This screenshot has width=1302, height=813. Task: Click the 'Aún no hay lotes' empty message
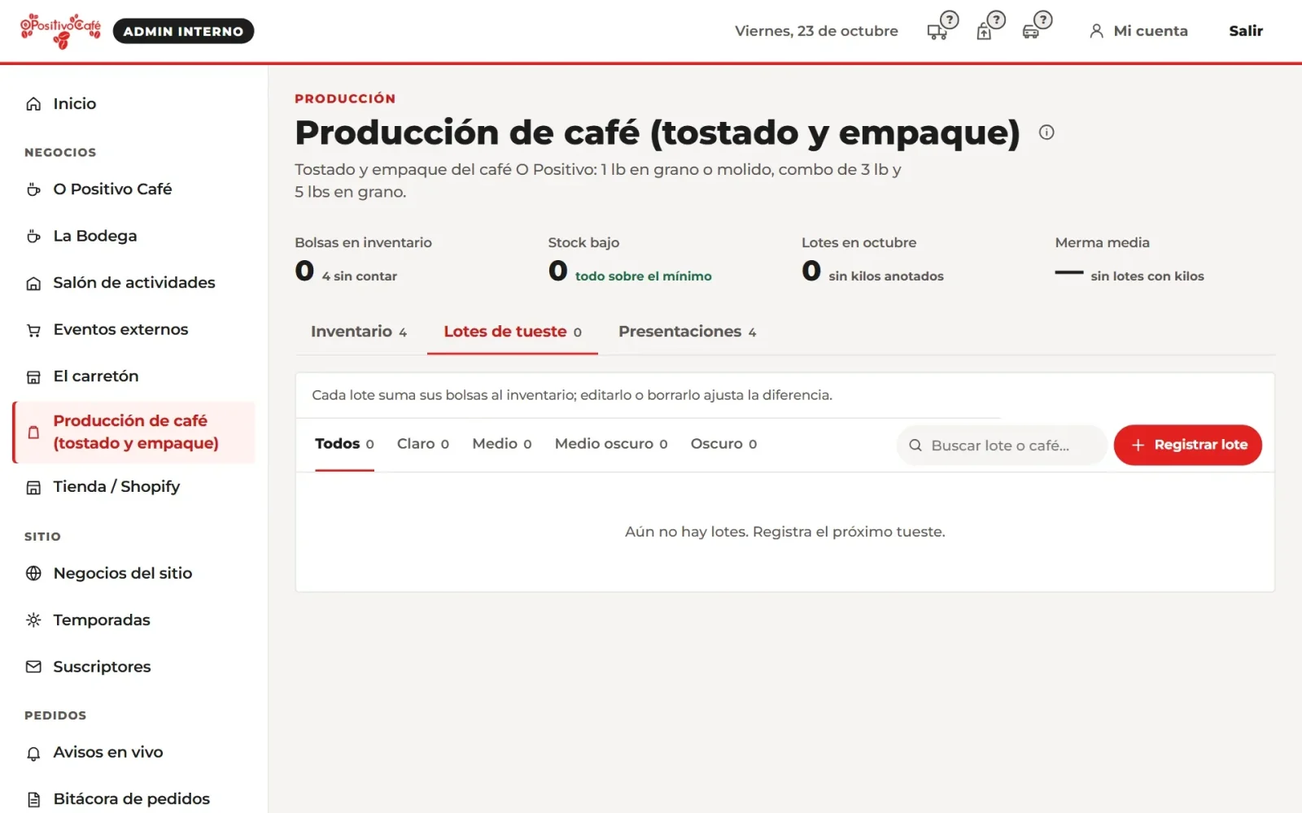[785, 532]
